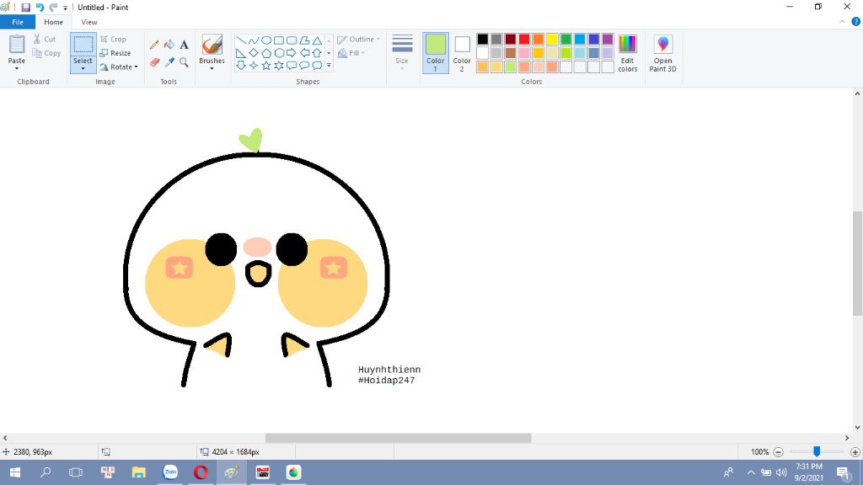Image resolution: width=863 pixels, height=485 pixels.
Task: Pick the Rounded rectangle shape
Action: [x=291, y=40]
